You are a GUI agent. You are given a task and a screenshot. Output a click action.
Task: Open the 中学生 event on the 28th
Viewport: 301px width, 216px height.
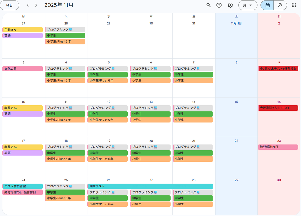(x=65, y=36)
